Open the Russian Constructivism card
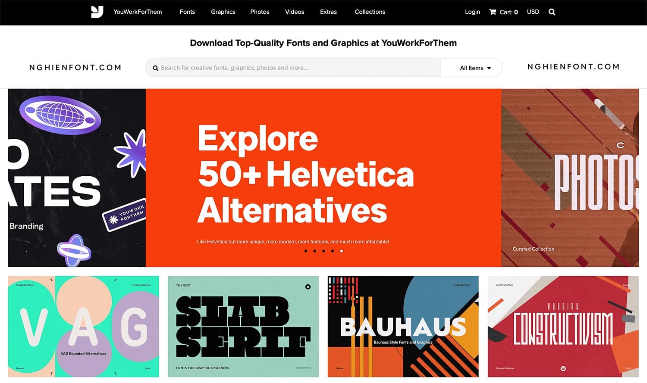Screen dimensions: 647x383 [x=563, y=327]
